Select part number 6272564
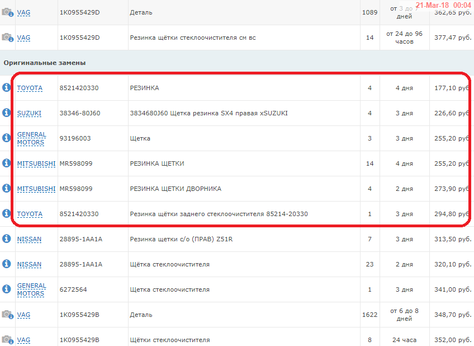 click(73, 289)
